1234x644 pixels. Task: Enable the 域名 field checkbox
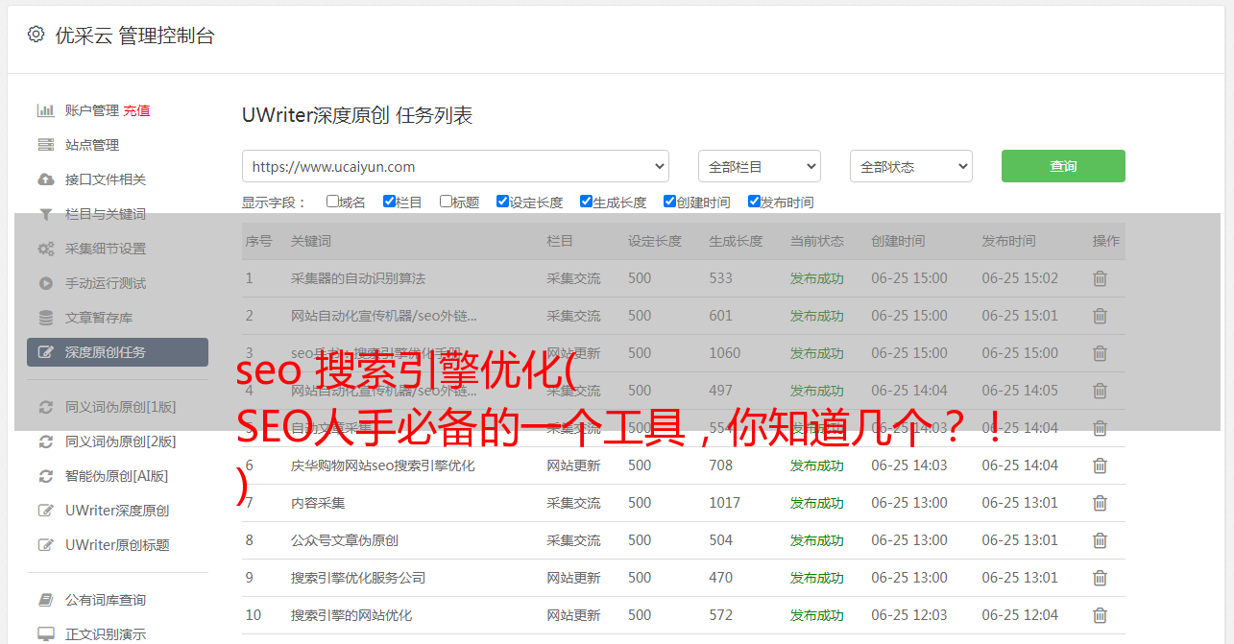tap(332, 202)
